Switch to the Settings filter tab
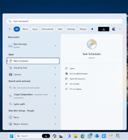The width and height of the screenshot is (128, 140). point(71,29)
